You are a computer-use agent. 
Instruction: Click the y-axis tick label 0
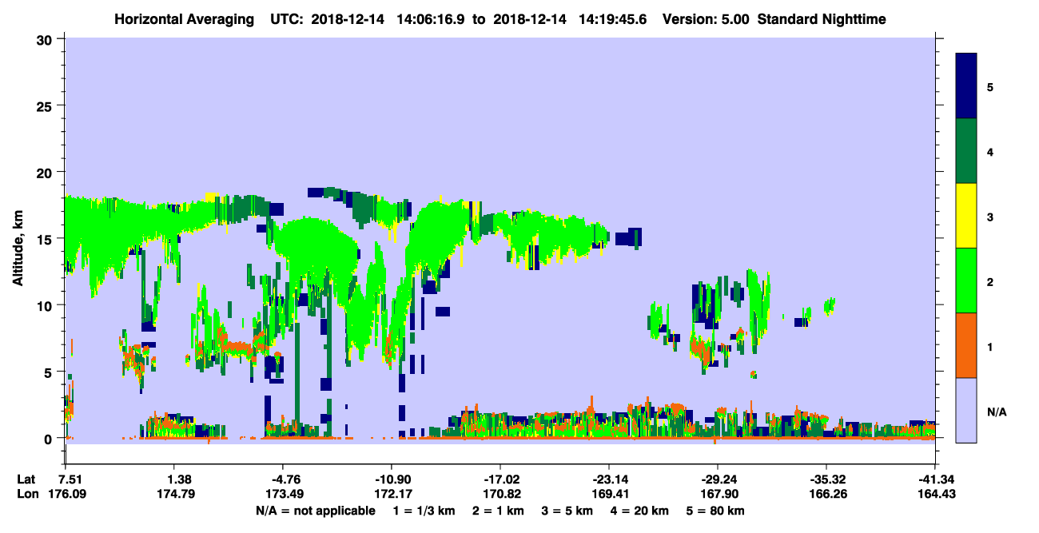[50, 438]
